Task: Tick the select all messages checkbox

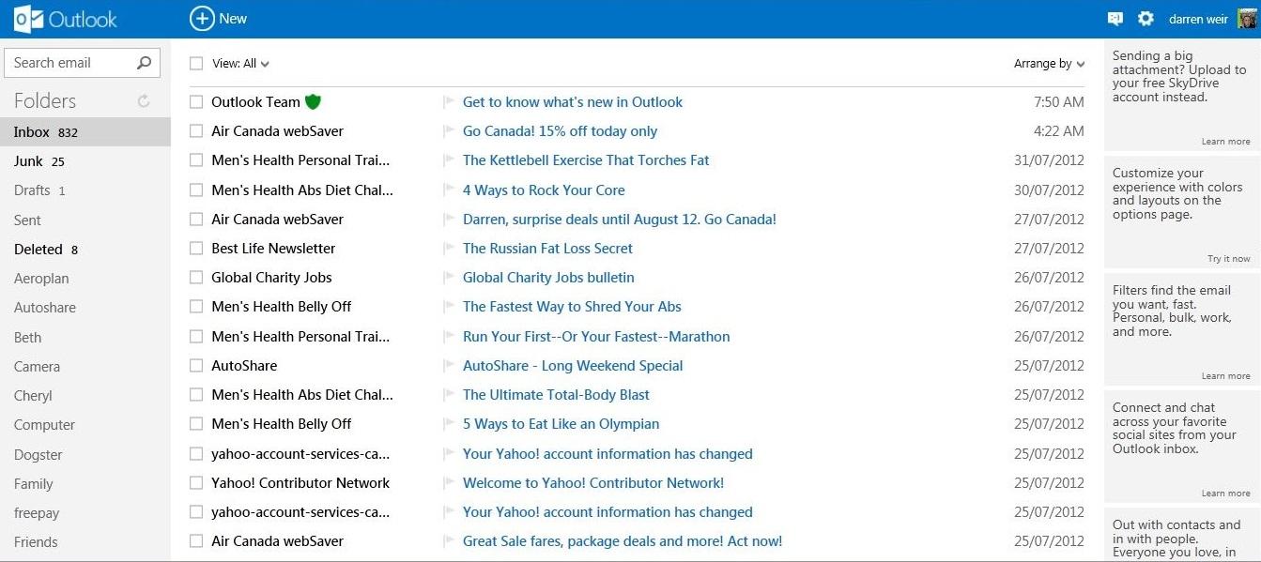Action: click(x=196, y=64)
